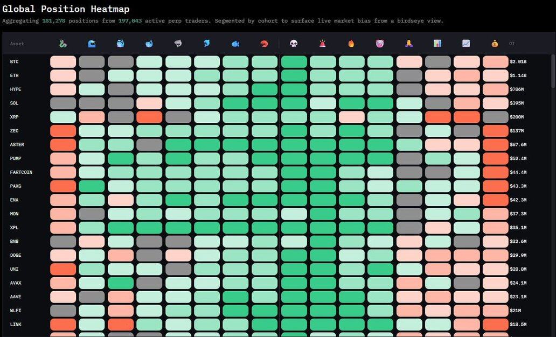The width and height of the screenshot is (556, 337).
Task: Click the XRP cell under the shark column
Action: [178, 117]
